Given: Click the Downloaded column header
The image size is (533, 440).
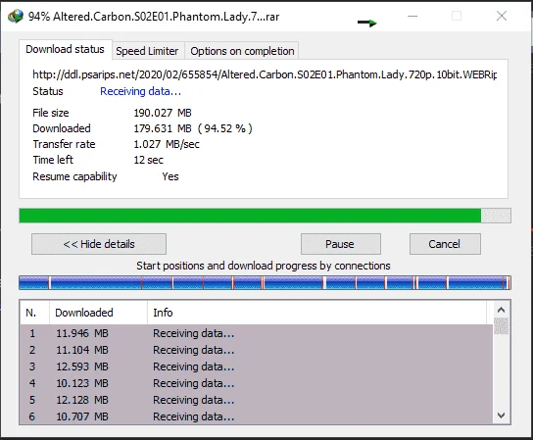Looking at the screenshot, I should (99, 313).
